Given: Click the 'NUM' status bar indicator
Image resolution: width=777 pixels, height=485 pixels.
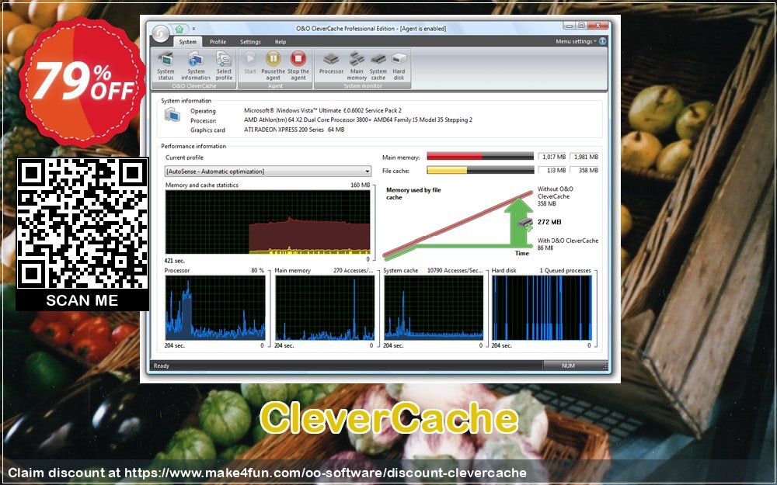Looking at the screenshot, I should pos(569,365).
